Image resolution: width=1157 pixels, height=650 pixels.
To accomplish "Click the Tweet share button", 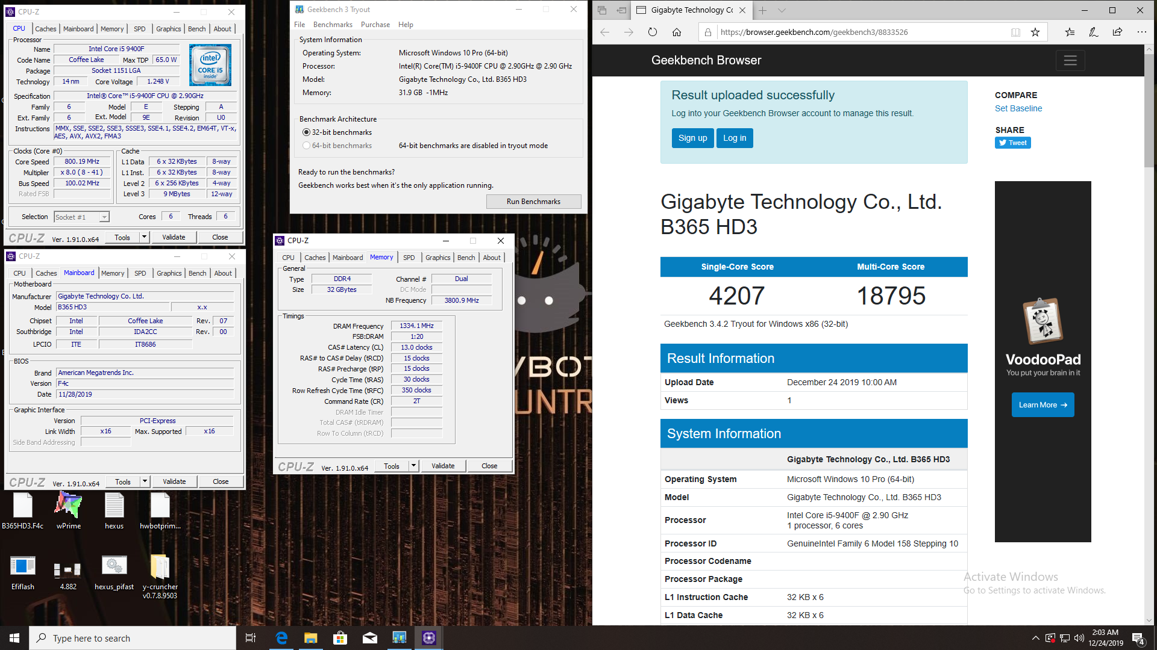I will 1012,143.
